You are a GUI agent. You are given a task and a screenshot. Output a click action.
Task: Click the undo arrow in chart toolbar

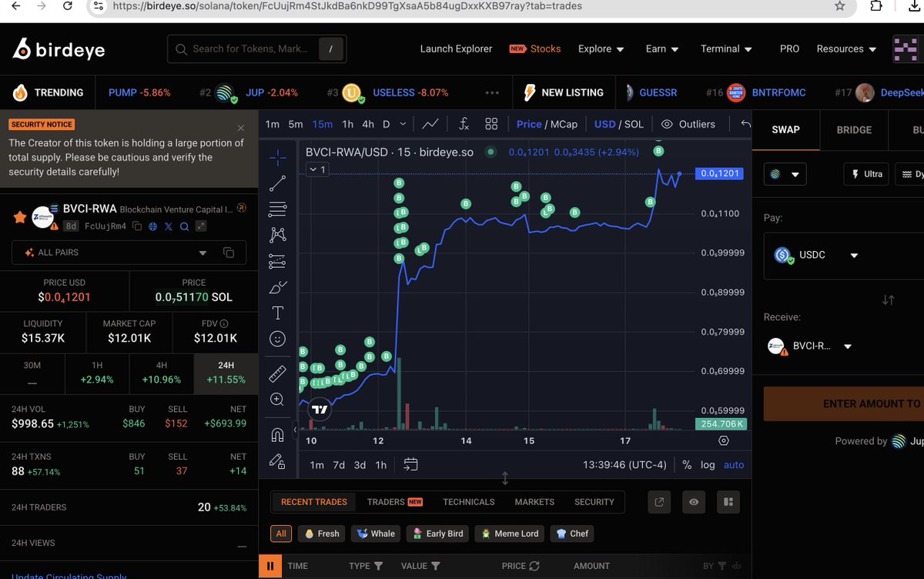pyautogui.click(x=745, y=124)
